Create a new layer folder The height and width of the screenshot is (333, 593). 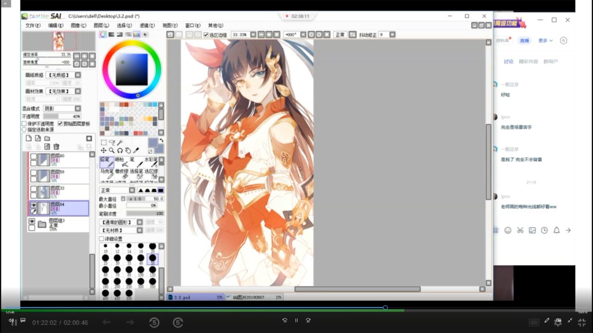coord(47,139)
